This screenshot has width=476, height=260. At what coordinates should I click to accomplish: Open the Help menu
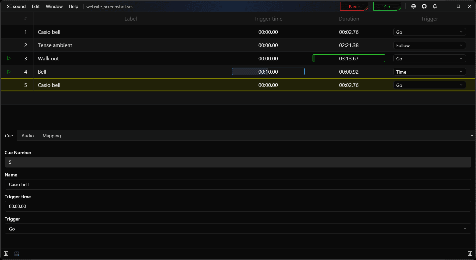(73, 6)
